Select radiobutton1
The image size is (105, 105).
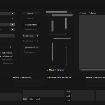pyautogui.click(x=7, y=53)
